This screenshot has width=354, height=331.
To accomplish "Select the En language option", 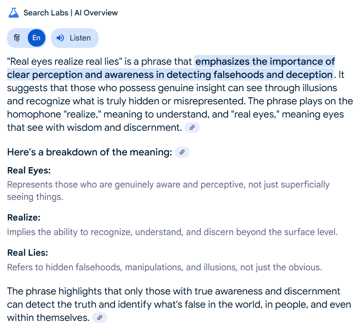I will coord(37,38).
